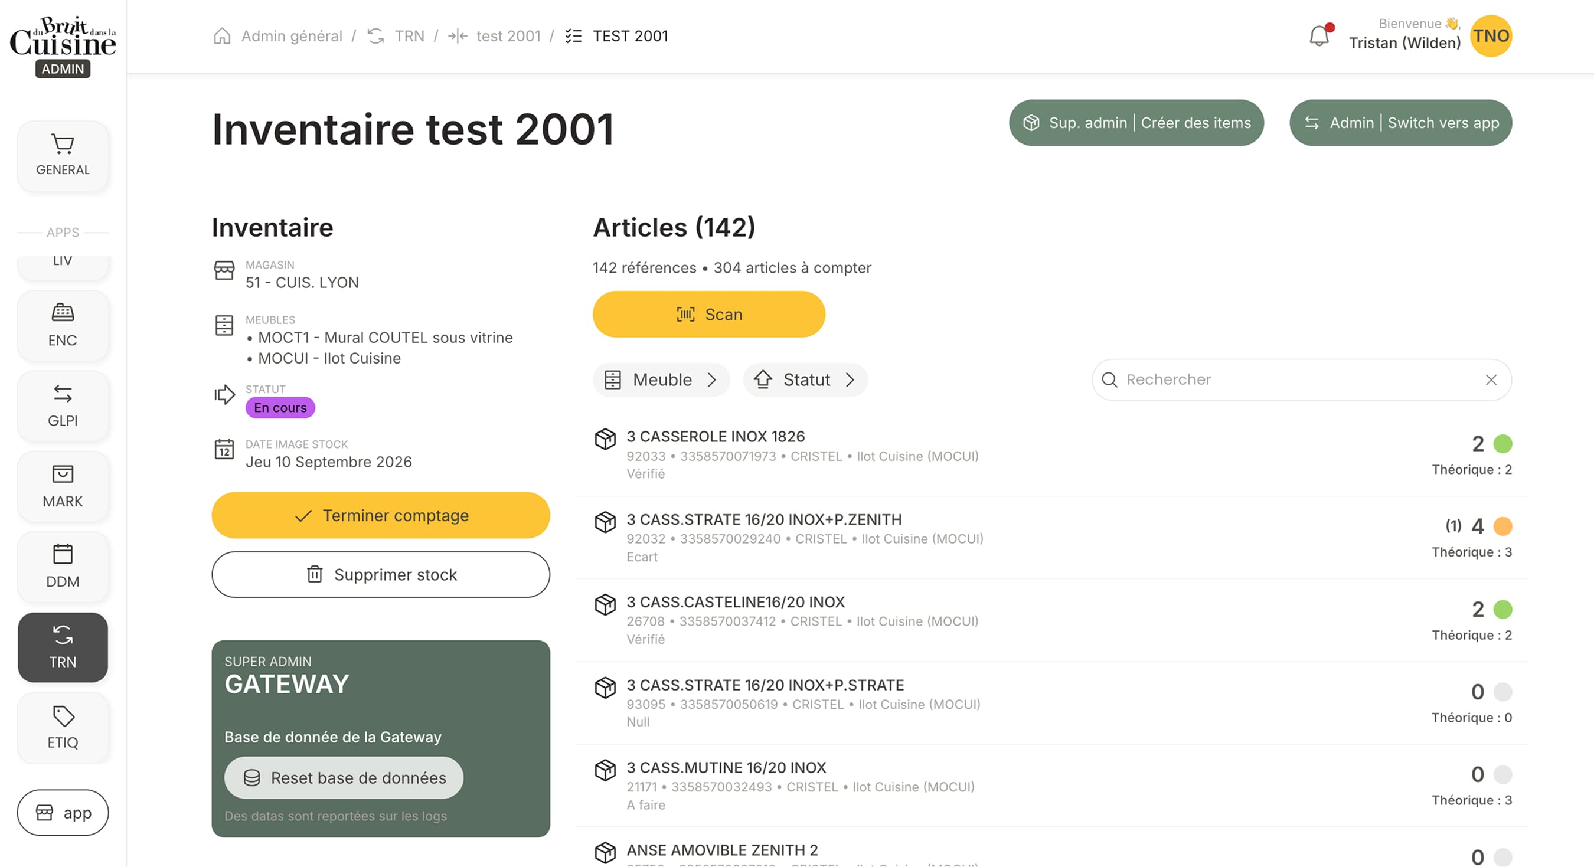Click the date Jeu 10 Septembre 2026

click(x=329, y=462)
